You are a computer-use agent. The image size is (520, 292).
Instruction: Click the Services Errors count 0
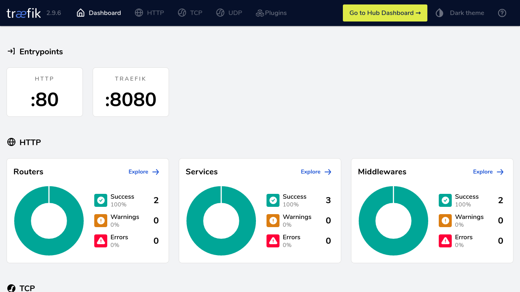[328, 241]
